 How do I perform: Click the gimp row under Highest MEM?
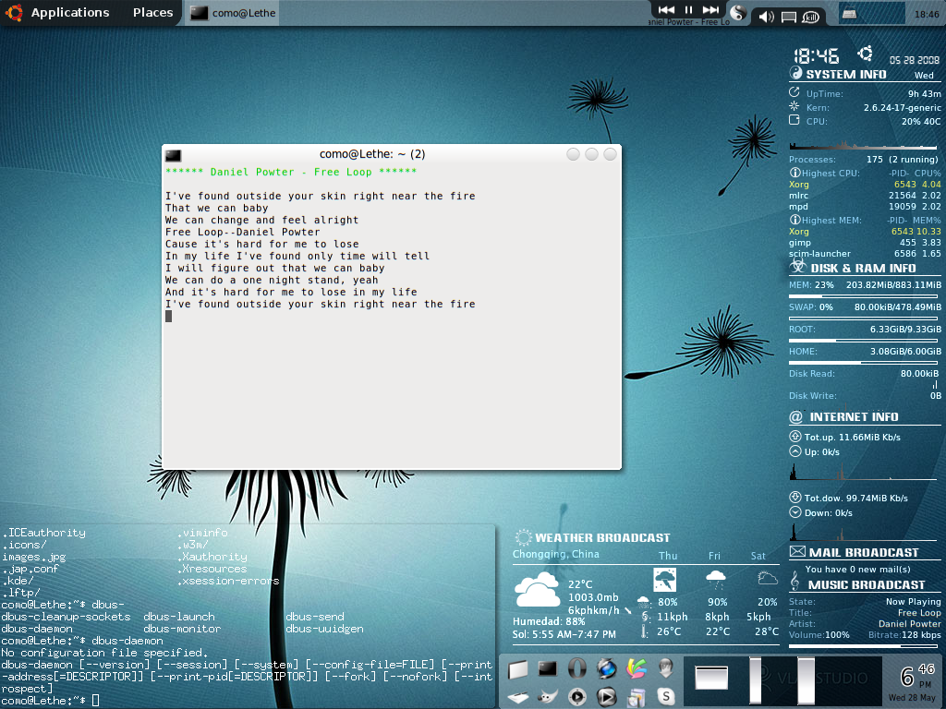(865, 243)
